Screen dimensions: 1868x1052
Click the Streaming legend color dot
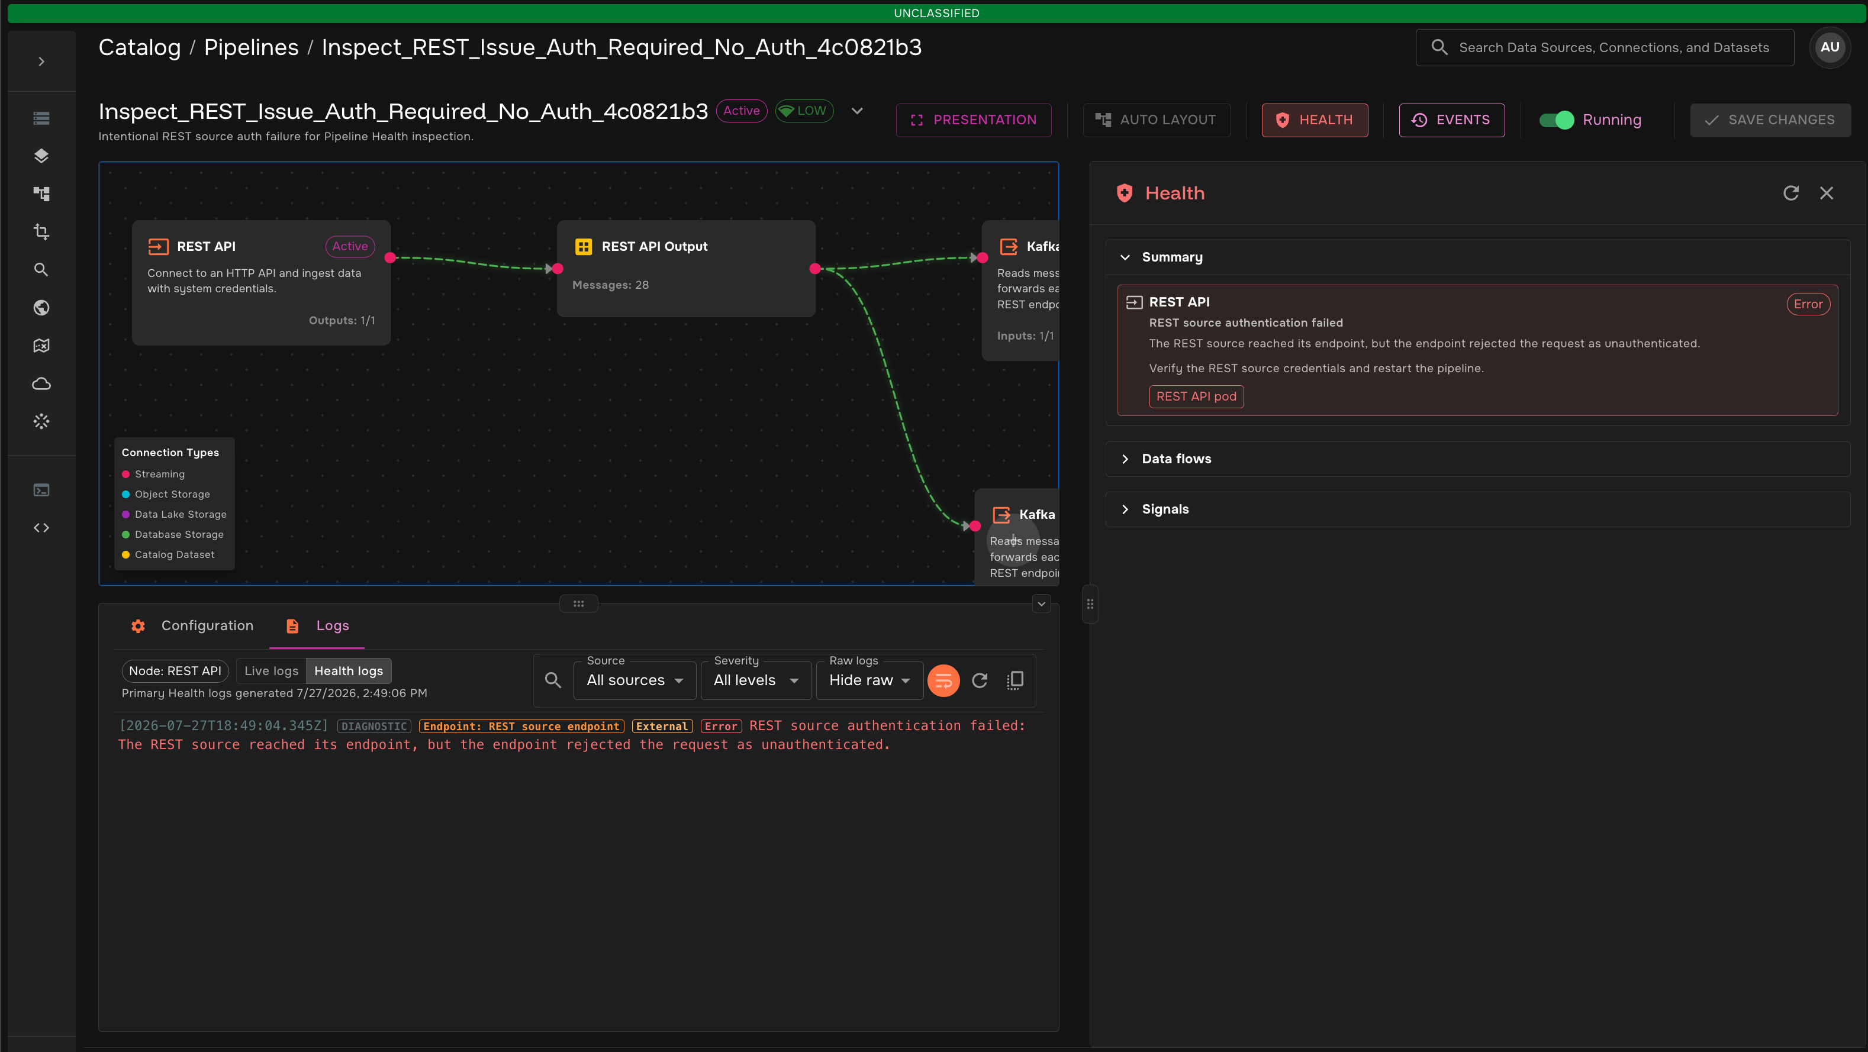(125, 474)
